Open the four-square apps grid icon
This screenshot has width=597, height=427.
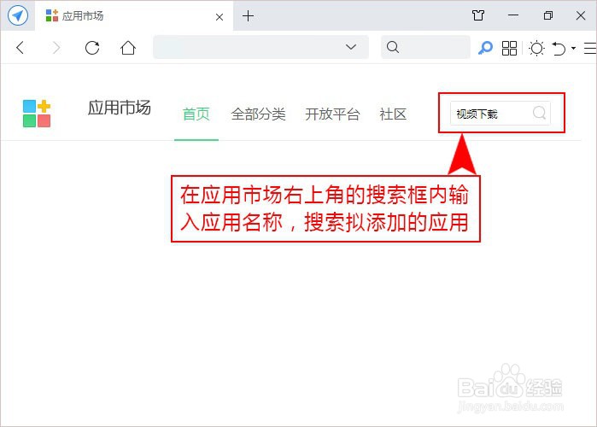[509, 48]
